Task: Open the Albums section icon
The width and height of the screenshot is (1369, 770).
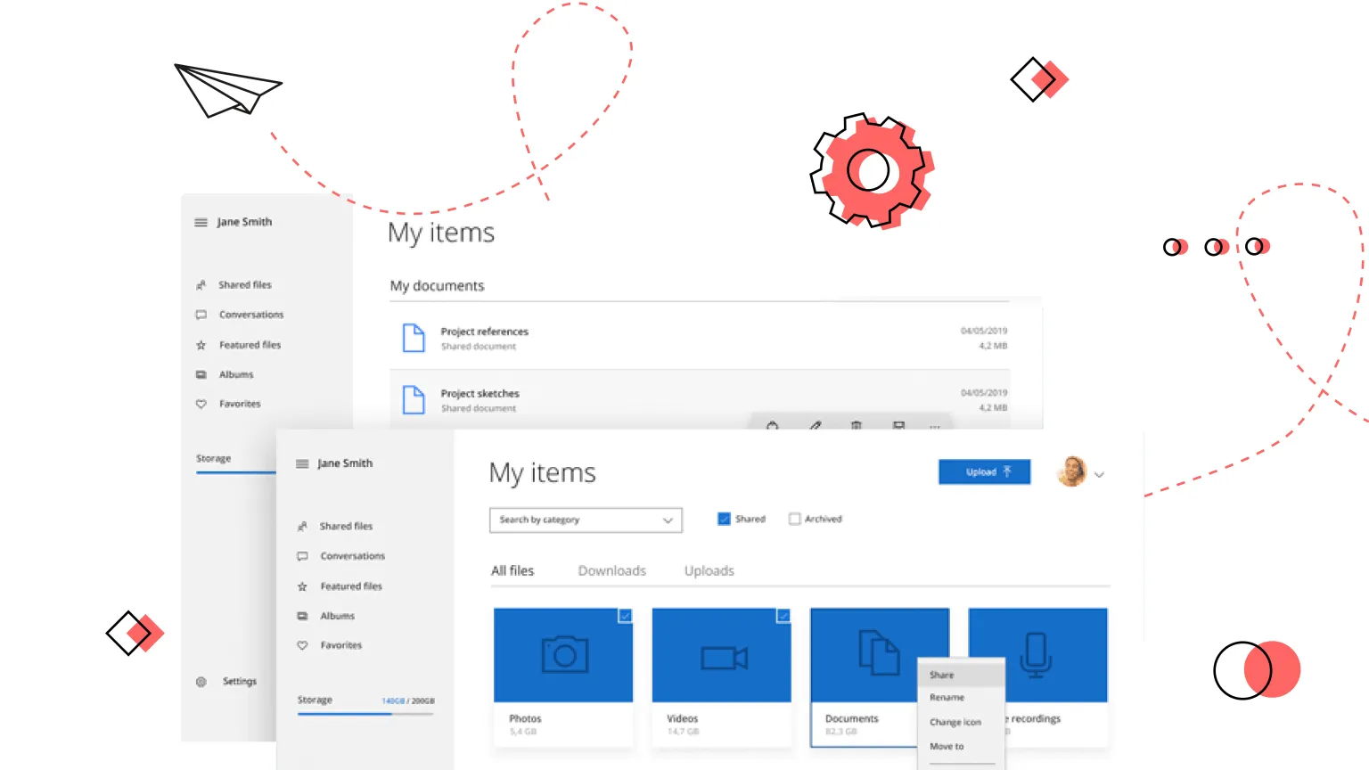Action: 304,615
